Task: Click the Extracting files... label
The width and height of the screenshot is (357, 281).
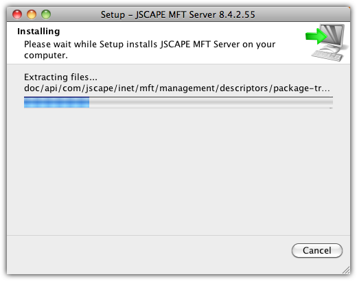Action: point(60,77)
